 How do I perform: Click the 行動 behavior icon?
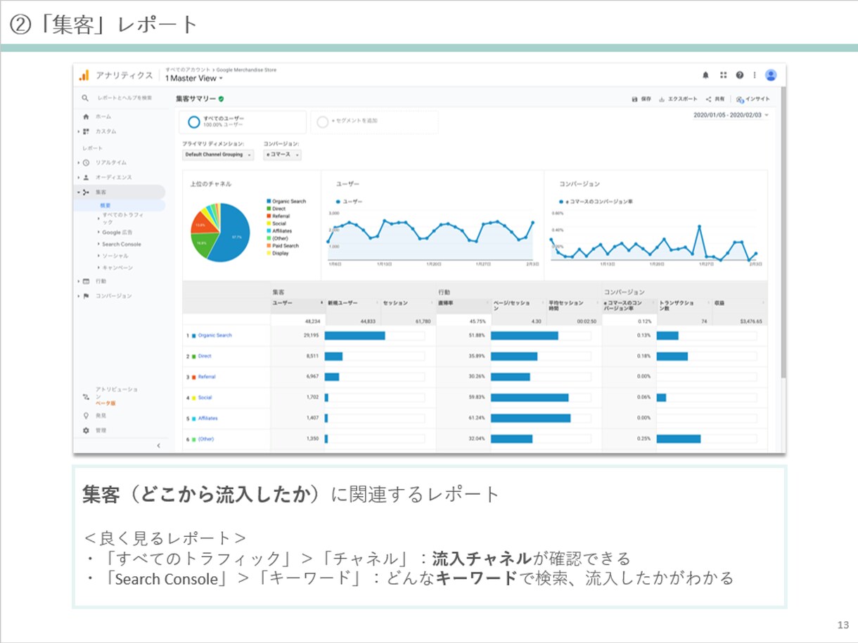(86, 281)
